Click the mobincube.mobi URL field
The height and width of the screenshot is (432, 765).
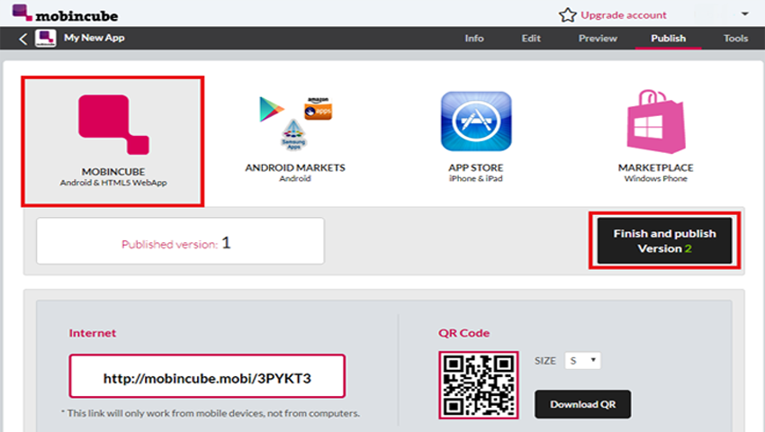coord(207,378)
